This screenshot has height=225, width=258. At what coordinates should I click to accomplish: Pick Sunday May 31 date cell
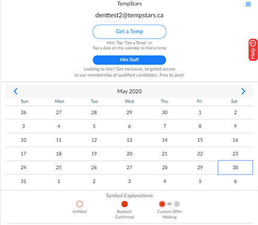coord(24,181)
